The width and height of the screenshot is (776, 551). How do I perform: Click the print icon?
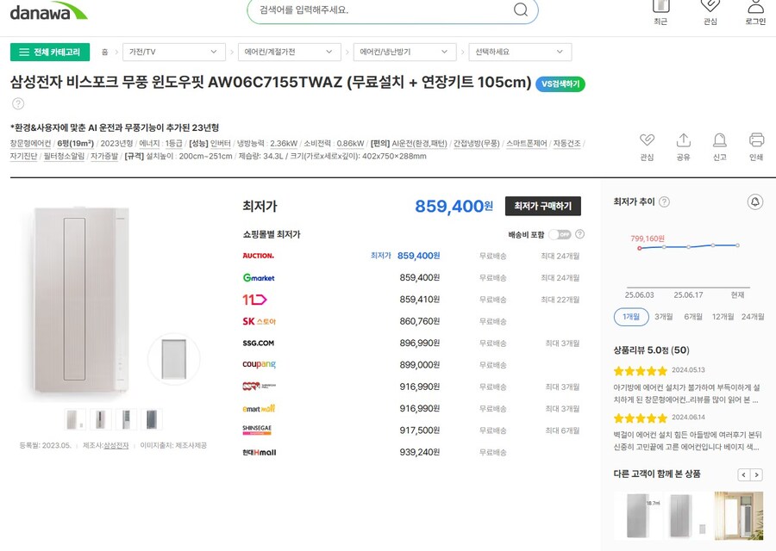pyautogui.click(x=756, y=139)
